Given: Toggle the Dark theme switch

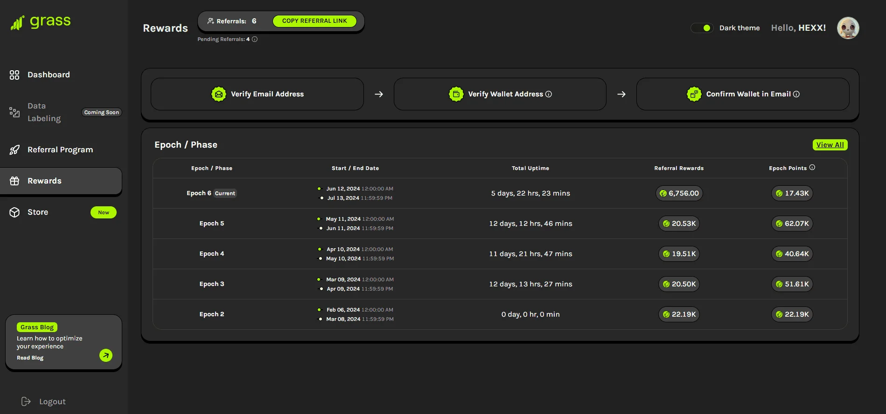Looking at the screenshot, I should [702, 28].
